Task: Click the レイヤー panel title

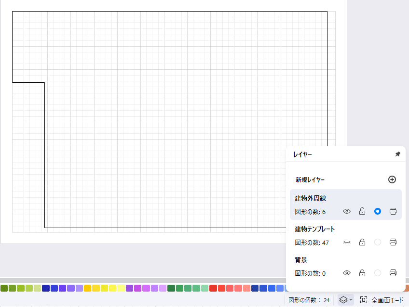Action: point(302,154)
